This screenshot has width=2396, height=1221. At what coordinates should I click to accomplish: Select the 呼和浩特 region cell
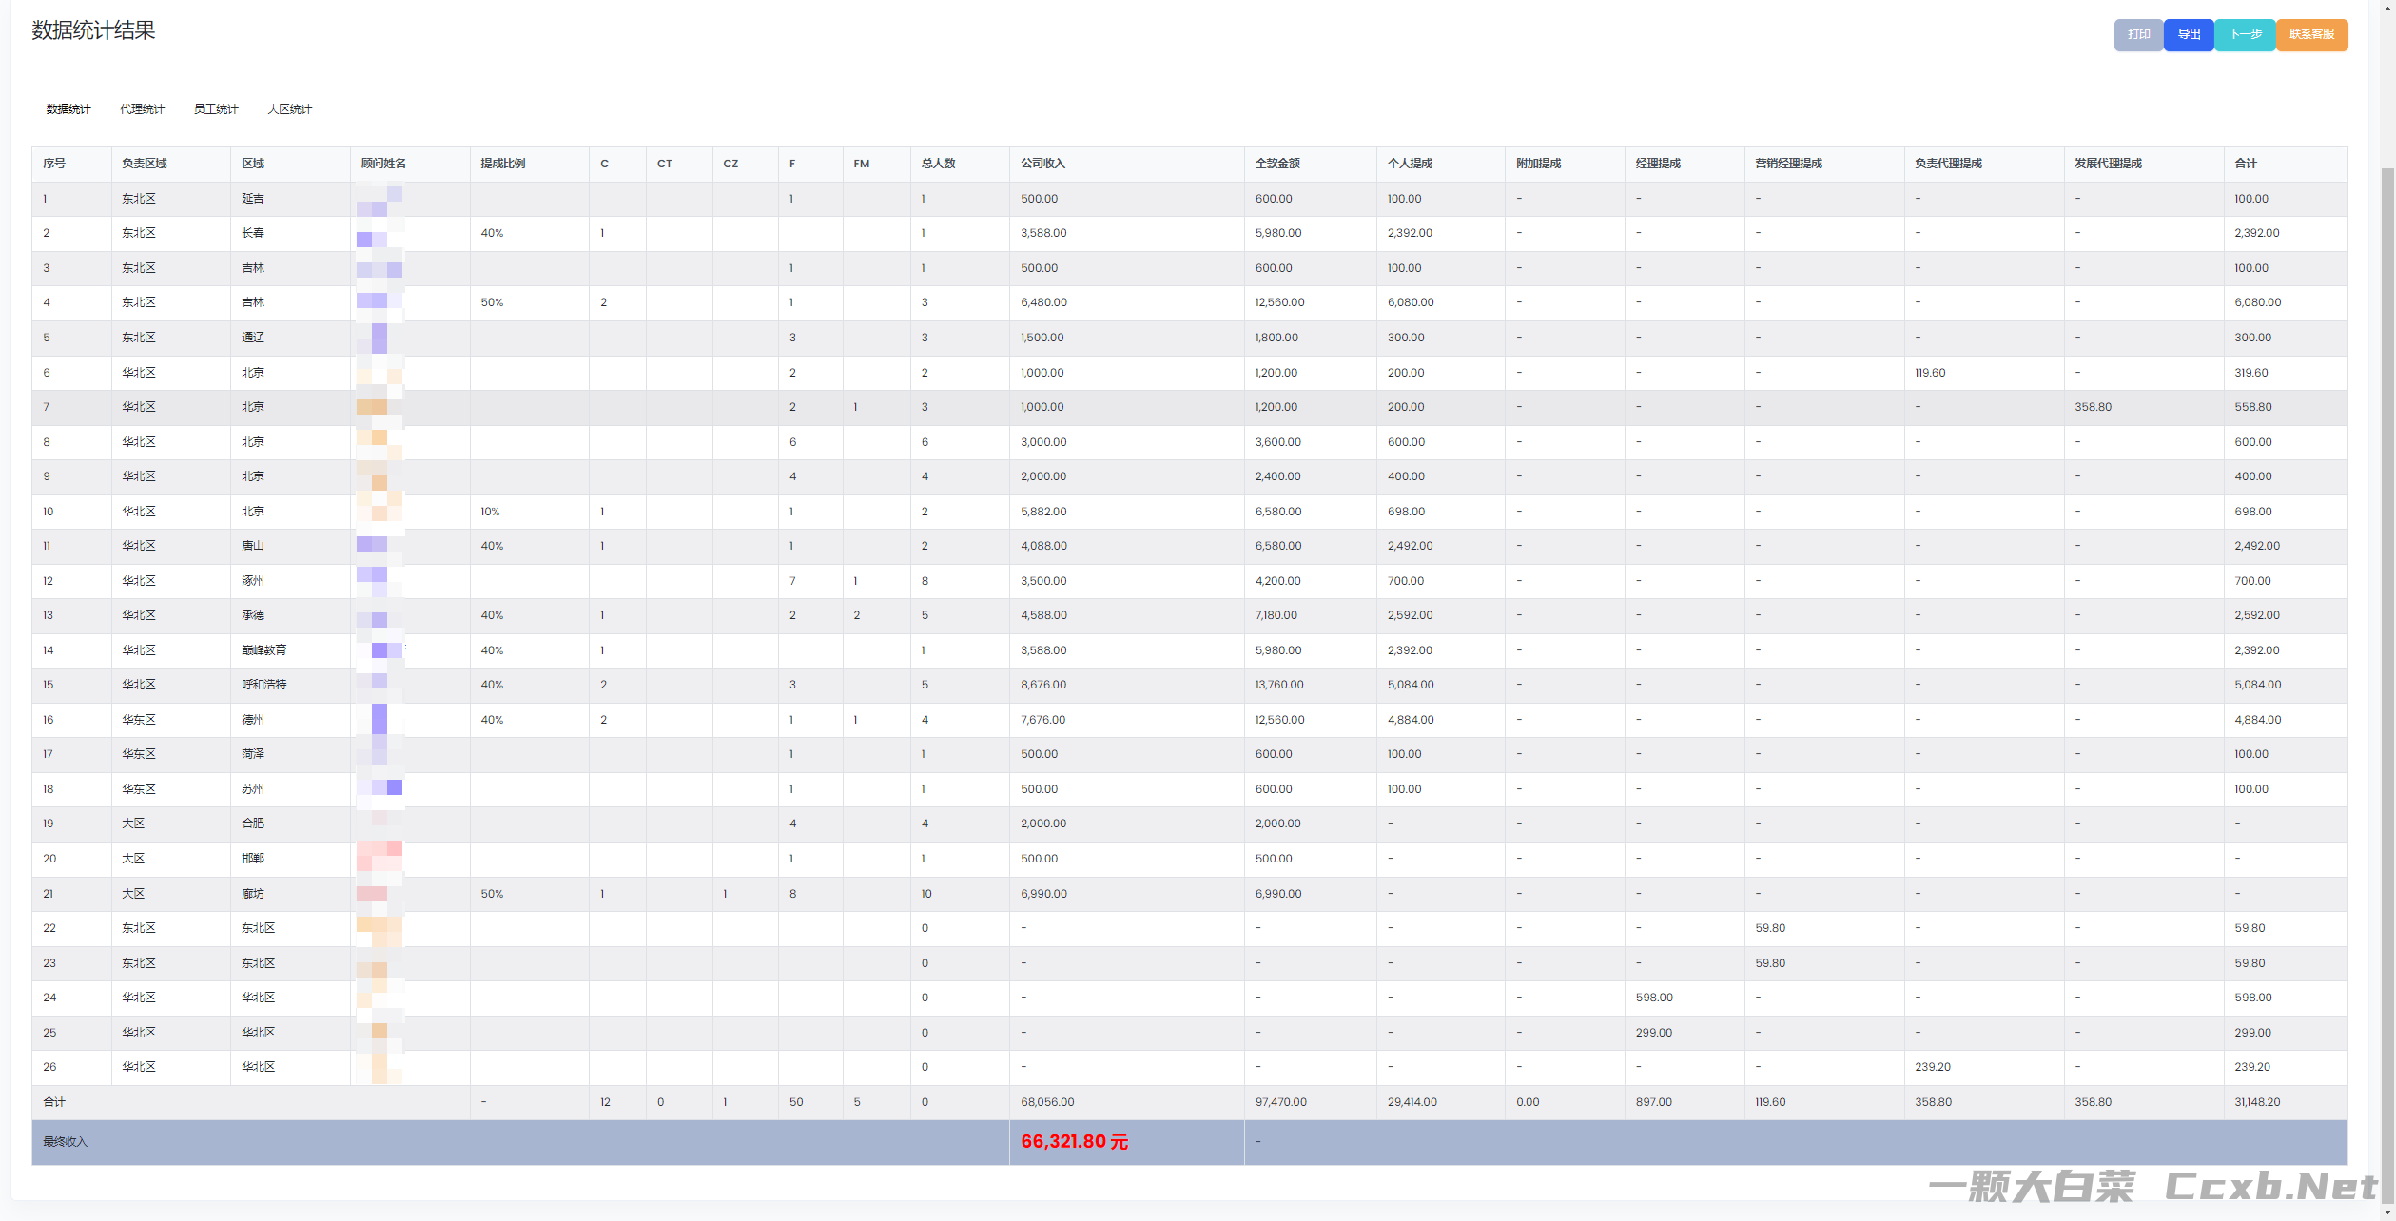click(x=263, y=685)
